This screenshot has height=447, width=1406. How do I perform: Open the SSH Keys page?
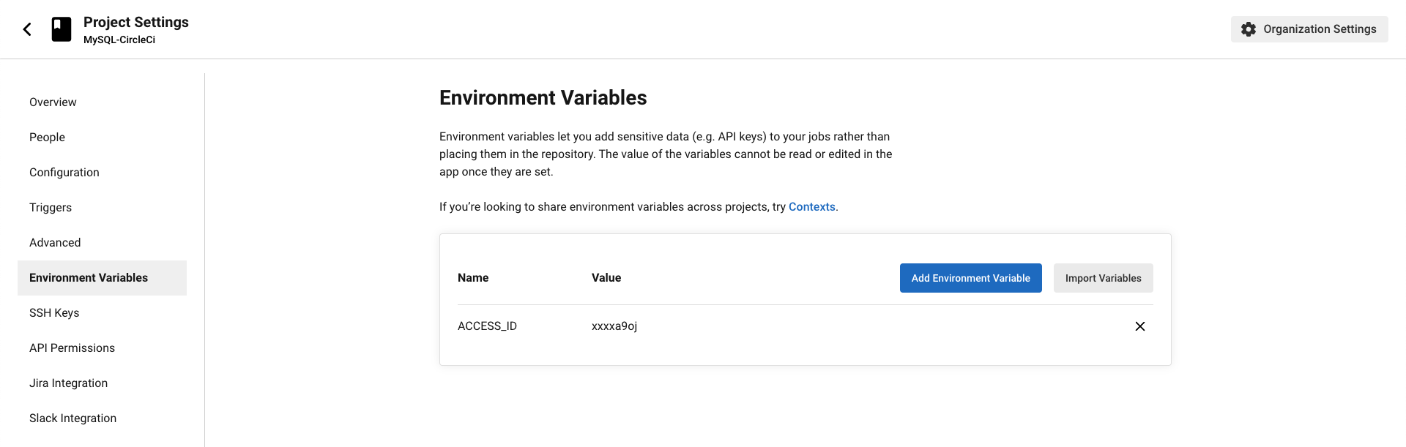pyautogui.click(x=54, y=313)
